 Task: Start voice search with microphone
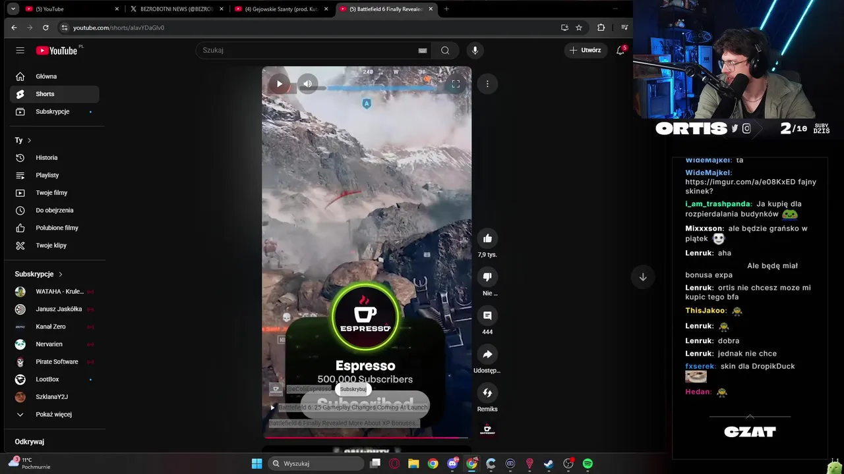[x=475, y=50]
